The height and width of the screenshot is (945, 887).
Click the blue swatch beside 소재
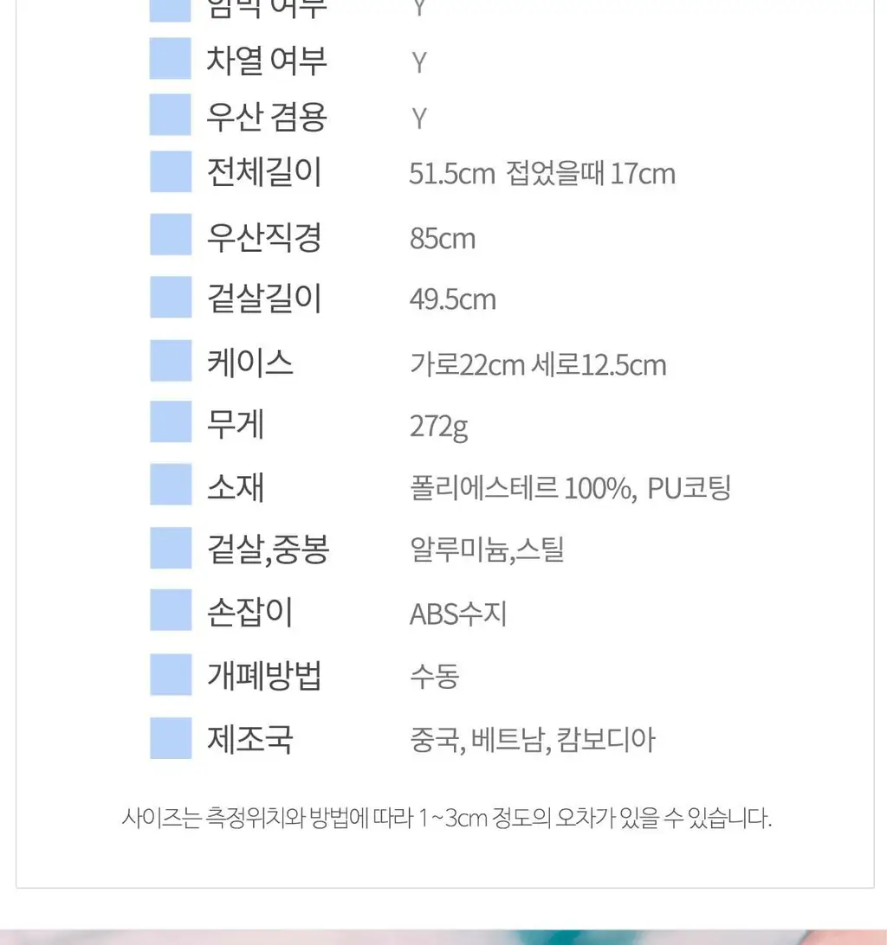coord(171,484)
